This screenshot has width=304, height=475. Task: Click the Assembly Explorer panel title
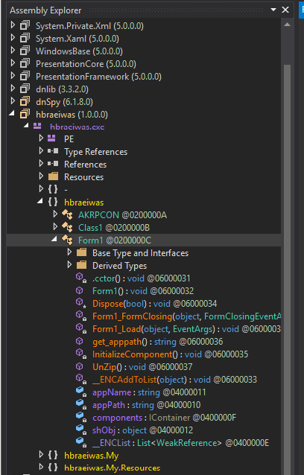(45, 10)
